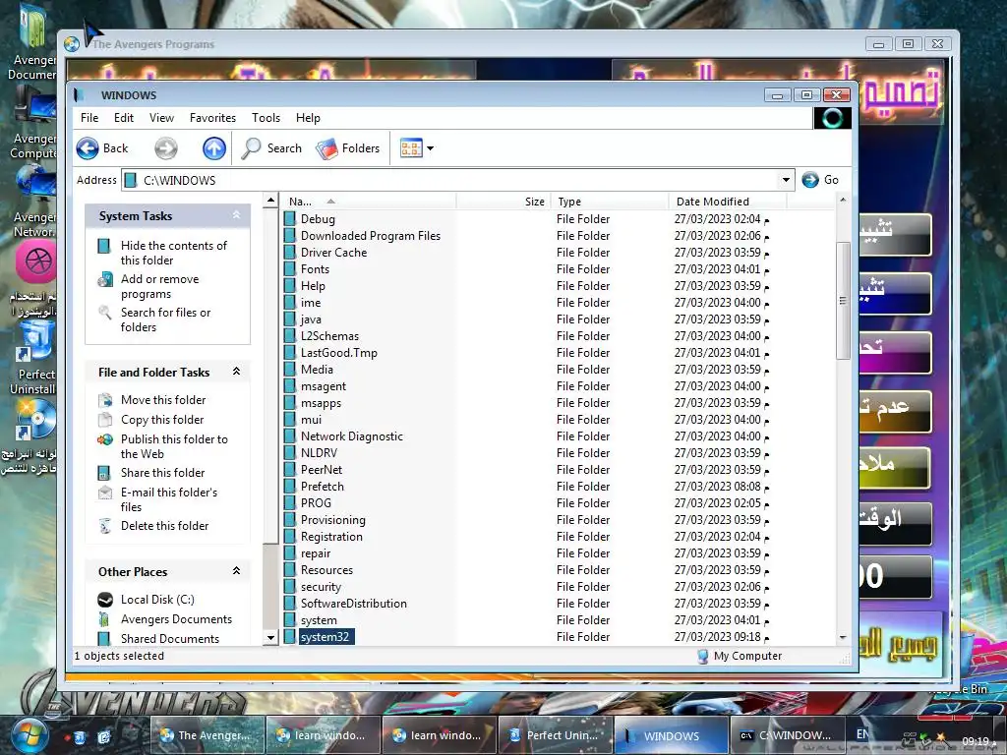Click the task pane scroll-down arrow

click(x=270, y=638)
